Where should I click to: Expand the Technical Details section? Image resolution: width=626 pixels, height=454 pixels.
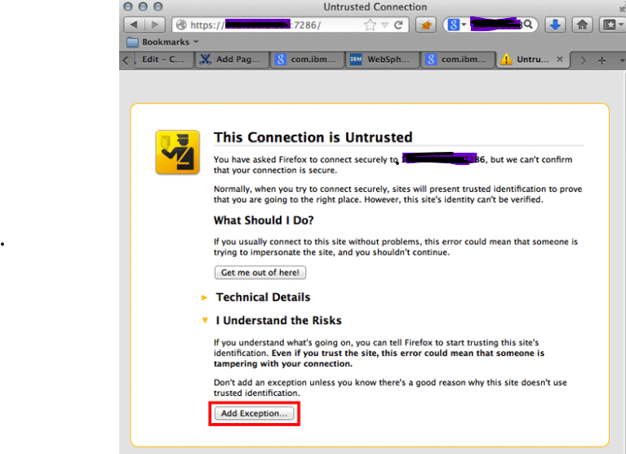pyautogui.click(x=204, y=297)
